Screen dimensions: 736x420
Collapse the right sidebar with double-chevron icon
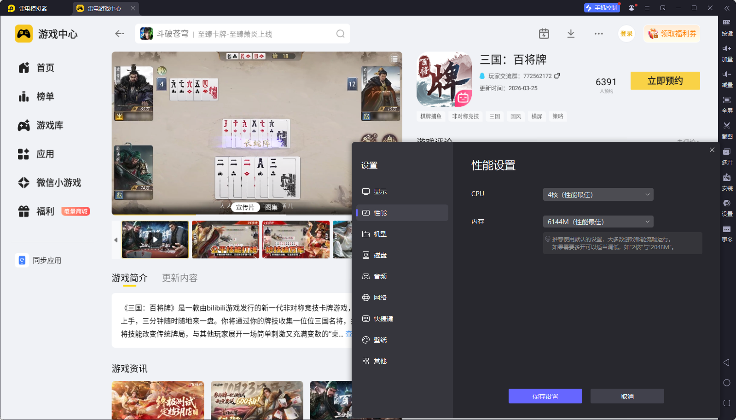click(727, 8)
